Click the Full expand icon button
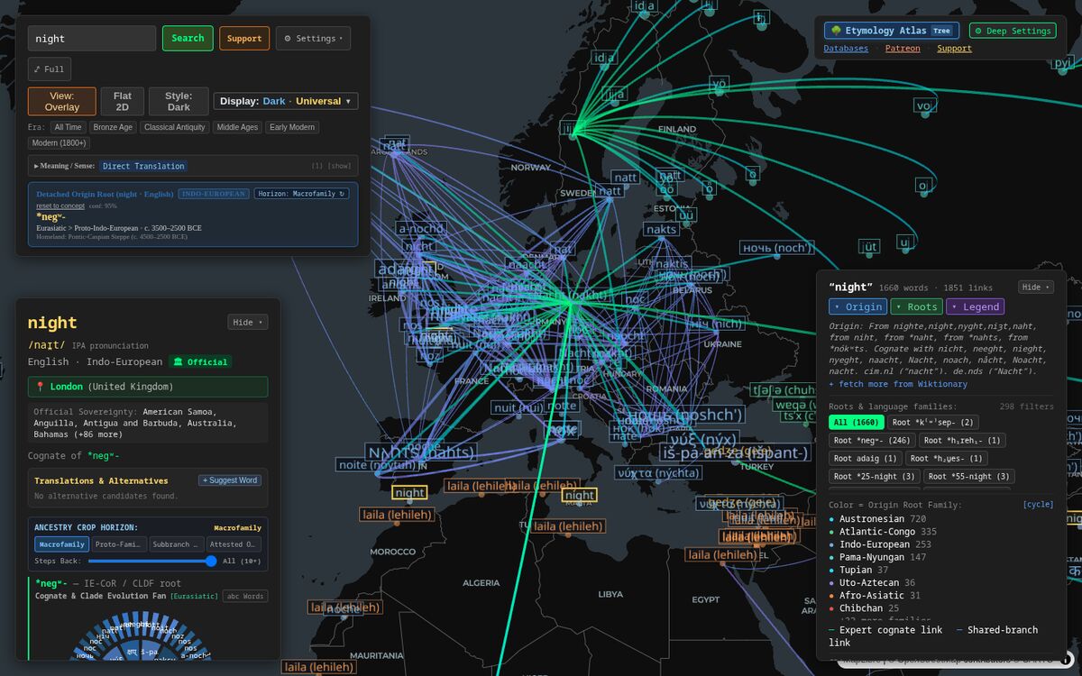 pos(50,69)
